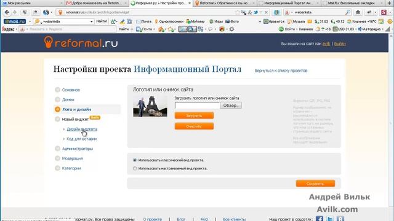Click the Войти button in Yandex toolbar
The height and width of the screenshot is (221, 394).
(287, 29)
